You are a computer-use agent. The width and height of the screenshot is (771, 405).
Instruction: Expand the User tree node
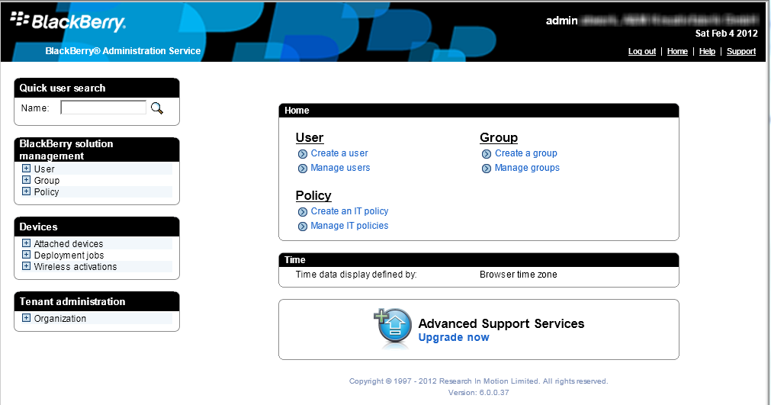tap(26, 168)
